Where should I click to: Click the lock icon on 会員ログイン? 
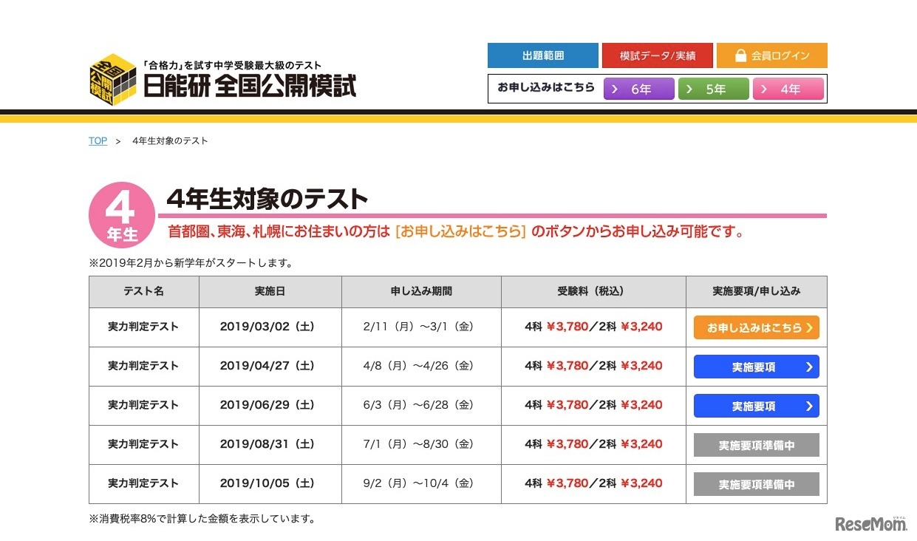coord(740,55)
